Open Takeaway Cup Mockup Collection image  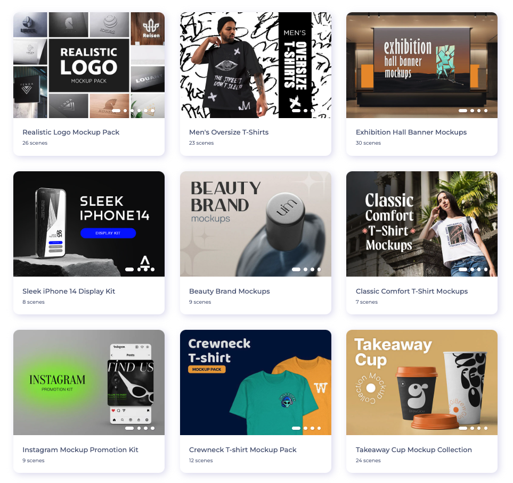pos(422,382)
